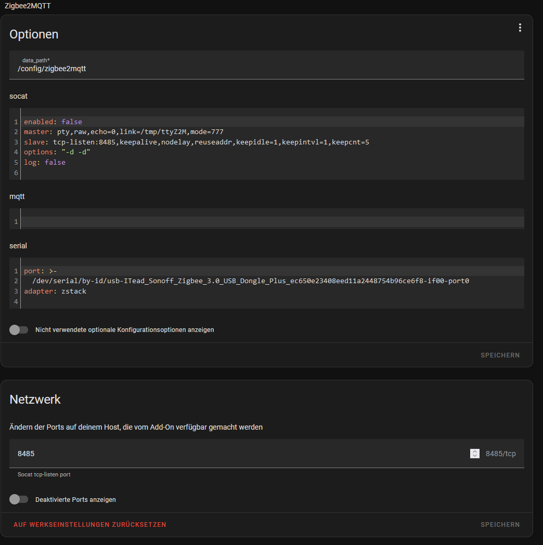Click the empty mqtt editor line
Screen dimensions: 543x545
click(x=274, y=222)
